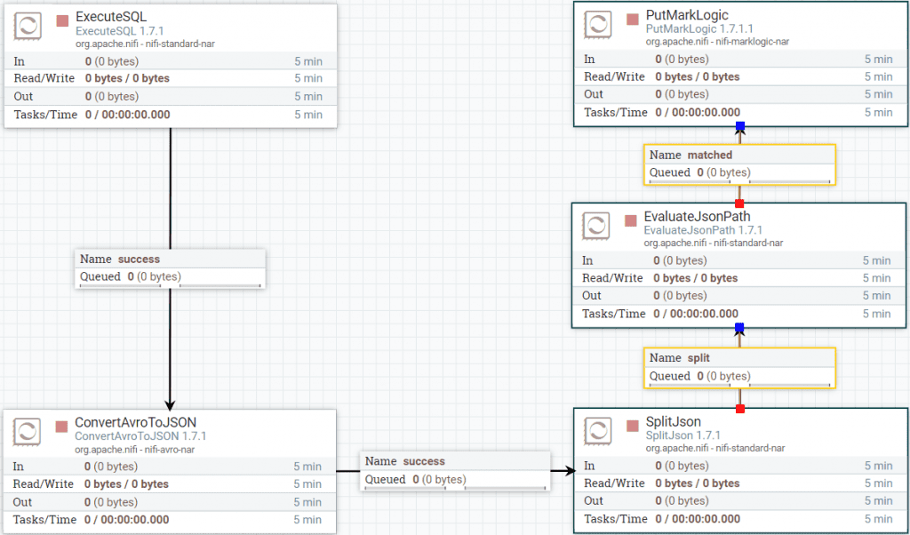
Task: Click SplitJson's red stopped status square
Action: coord(631,425)
